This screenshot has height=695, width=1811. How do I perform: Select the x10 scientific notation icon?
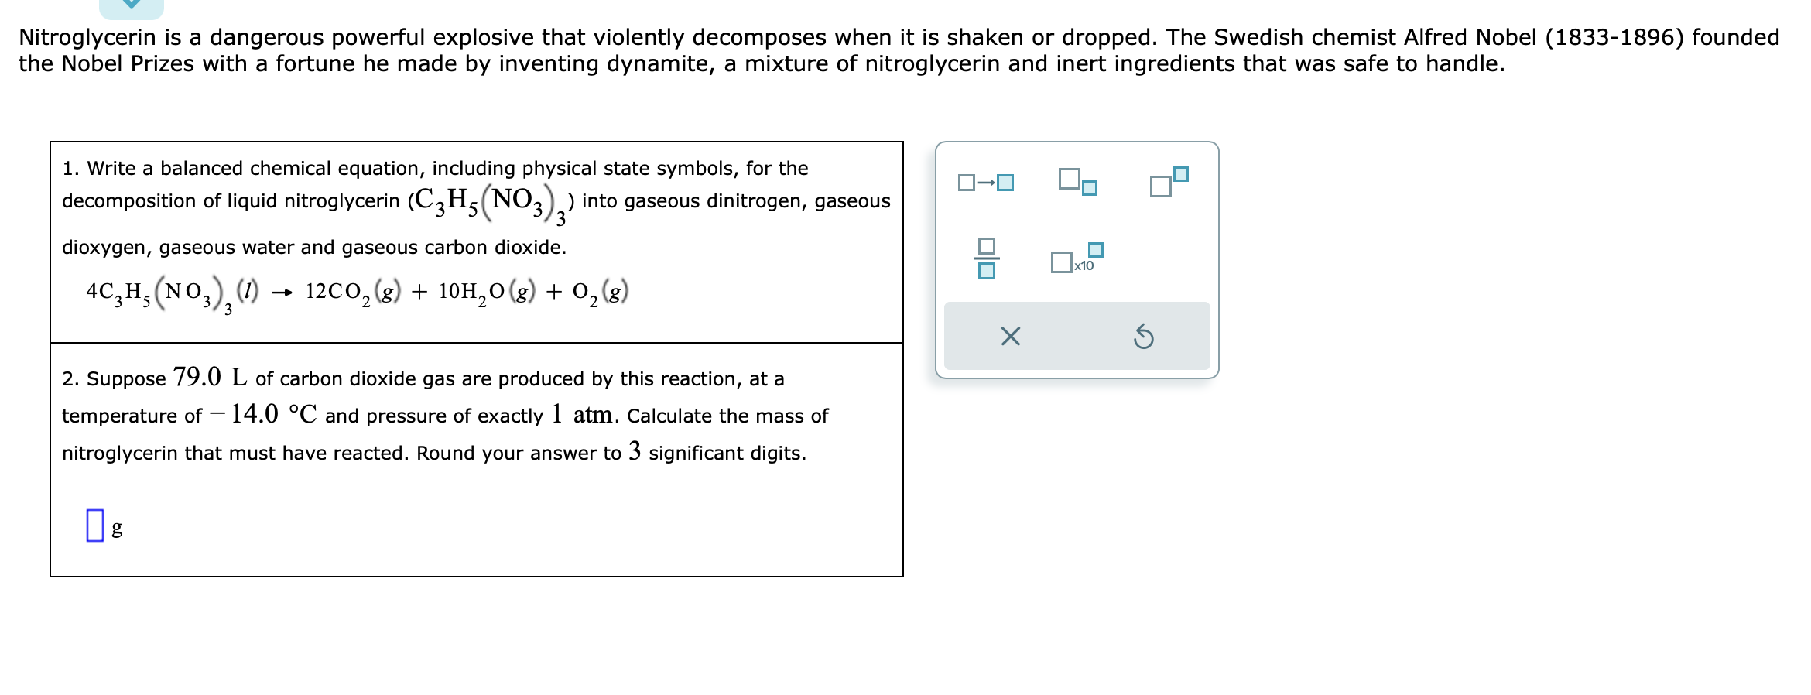pyautogui.click(x=1077, y=258)
